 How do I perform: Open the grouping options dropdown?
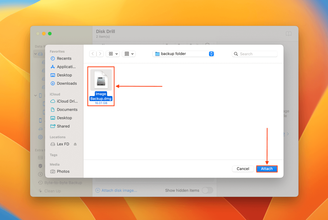(129, 54)
